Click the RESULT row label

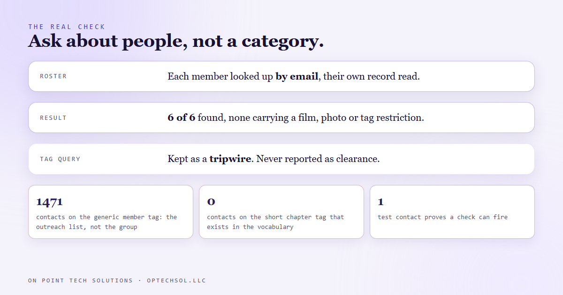point(53,118)
